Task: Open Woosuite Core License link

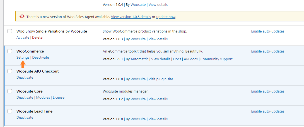Action: tap(59, 98)
